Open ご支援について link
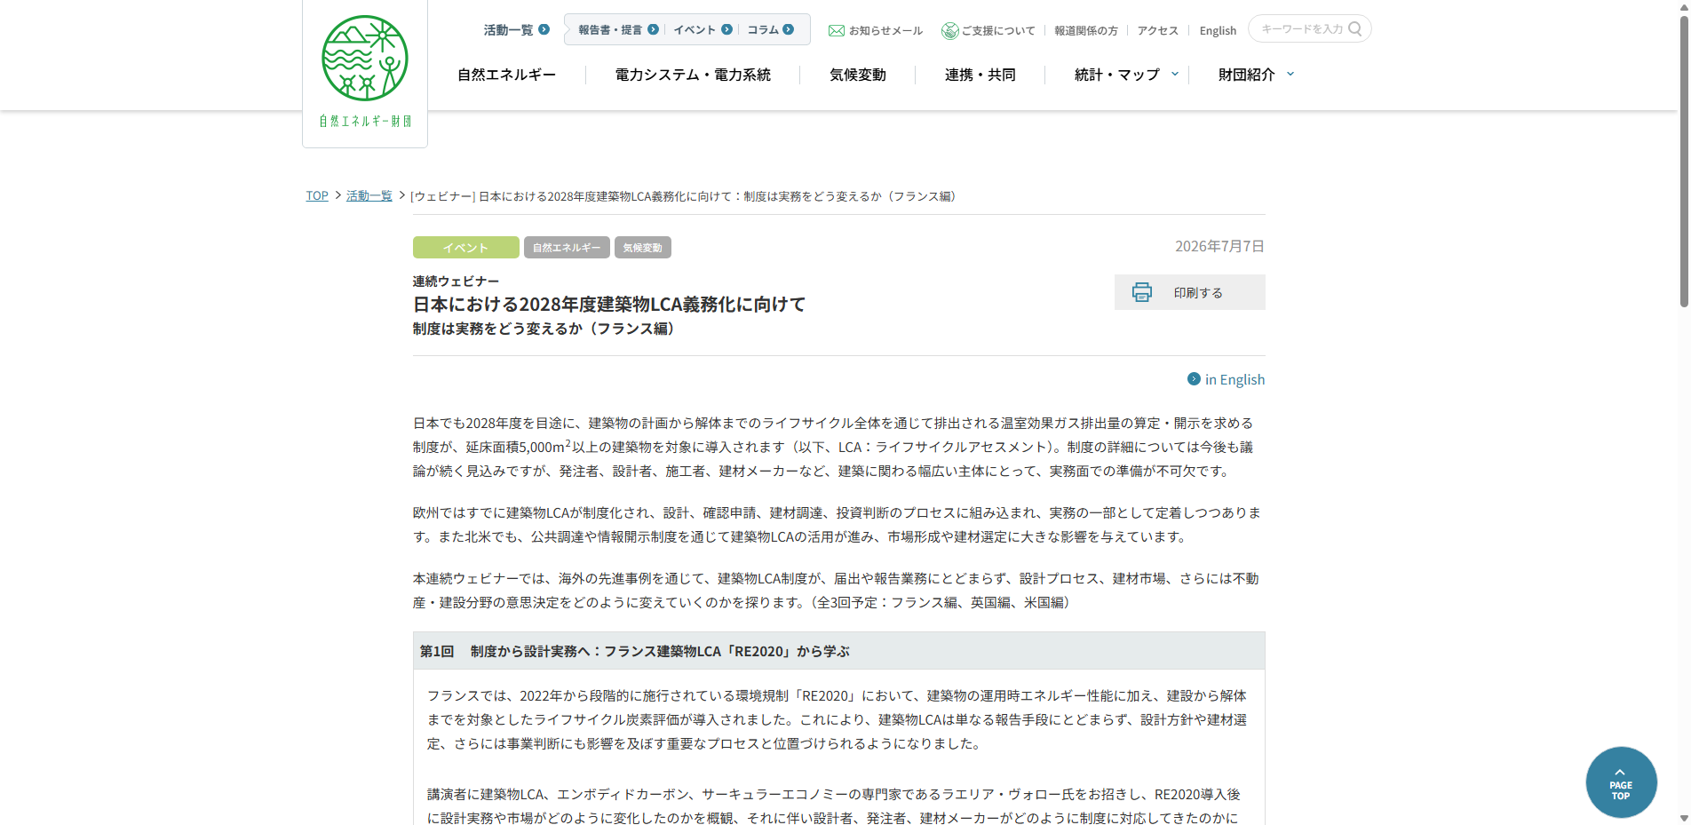This screenshot has width=1691, height=825. 998,31
